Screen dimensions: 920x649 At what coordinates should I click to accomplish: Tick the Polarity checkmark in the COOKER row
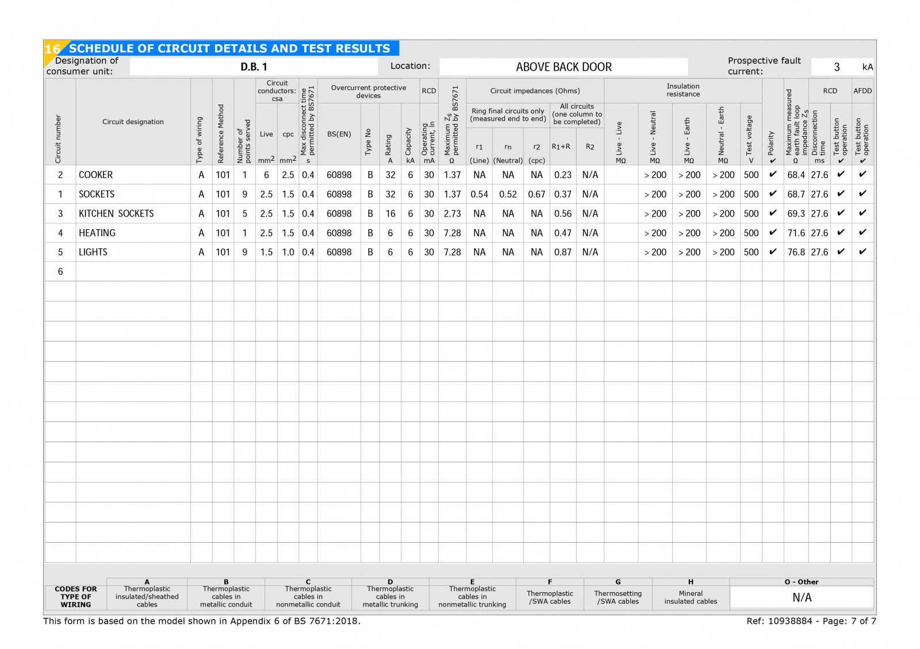click(773, 174)
